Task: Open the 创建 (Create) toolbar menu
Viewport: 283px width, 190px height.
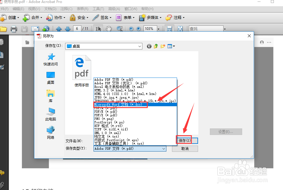Action: pyautogui.click(x=10, y=18)
